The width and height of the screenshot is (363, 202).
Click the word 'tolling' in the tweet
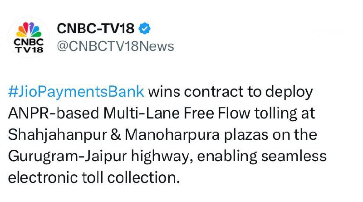(275, 113)
